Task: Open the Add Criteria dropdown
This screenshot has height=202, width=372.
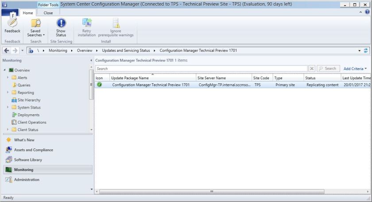Action: [355, 69]
